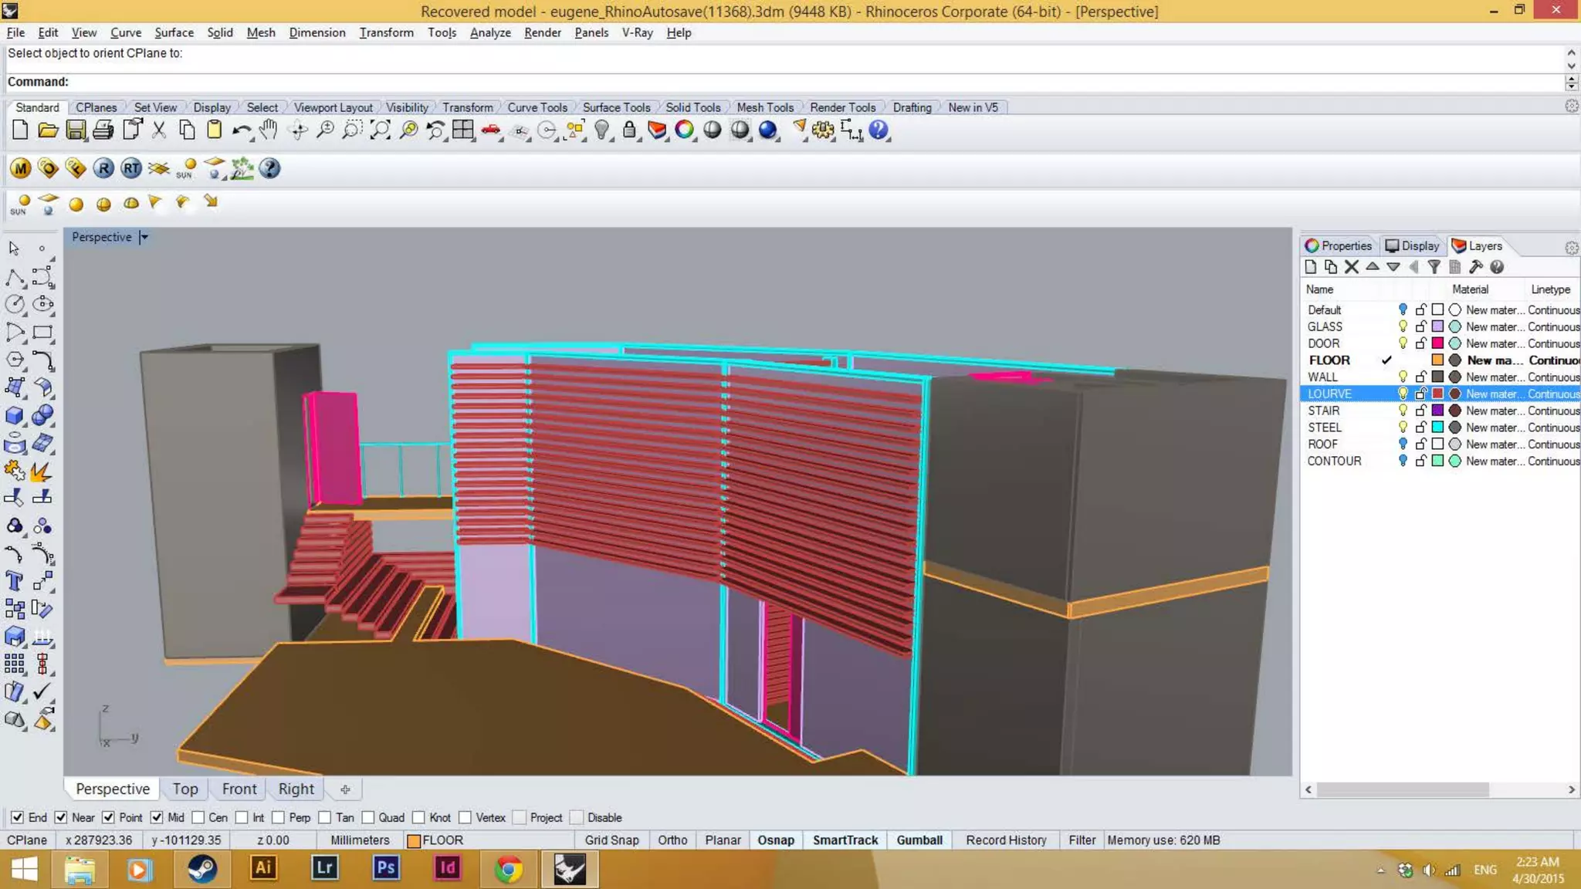Uncheck the Mid osnap checkbox
The width and height of the screenshot is (1581, 889).
point(157,817)
